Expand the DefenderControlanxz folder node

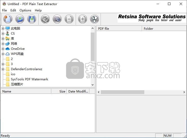coord(3,69)
